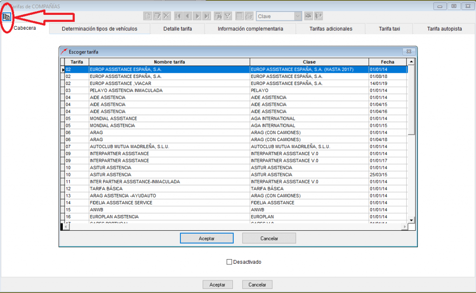
Task: Click the Nombre tarifa column header
Action: [x=169, y=62]
